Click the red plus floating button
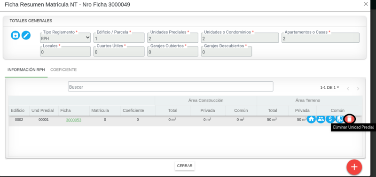 [x=354, y=167]
